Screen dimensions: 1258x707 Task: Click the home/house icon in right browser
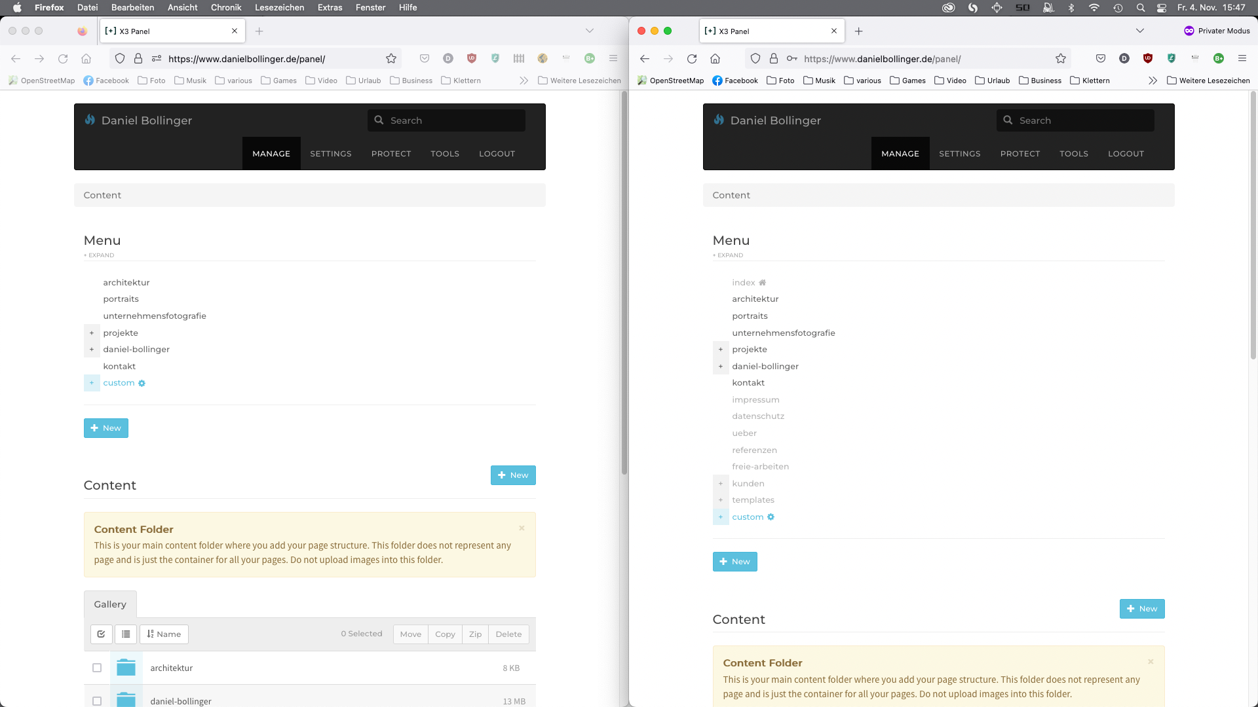(715, 59)
